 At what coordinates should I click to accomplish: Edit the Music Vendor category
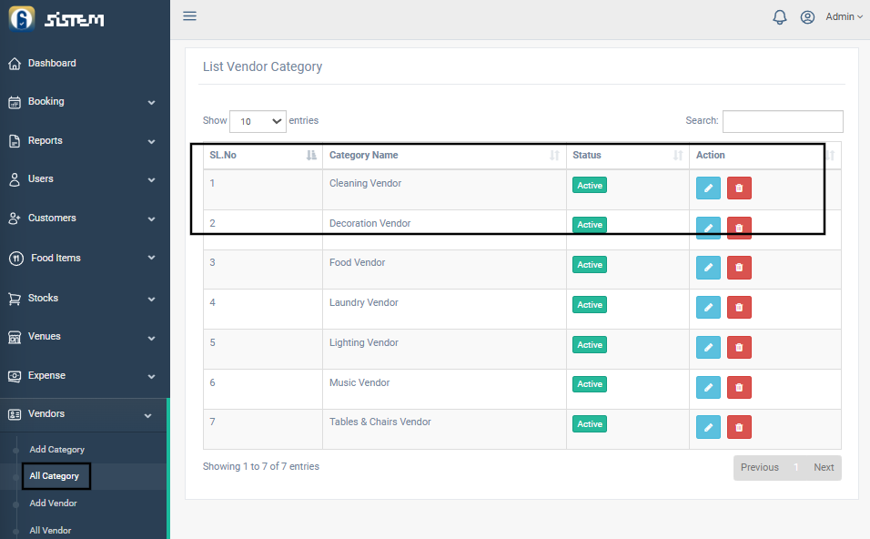[708, 387]
